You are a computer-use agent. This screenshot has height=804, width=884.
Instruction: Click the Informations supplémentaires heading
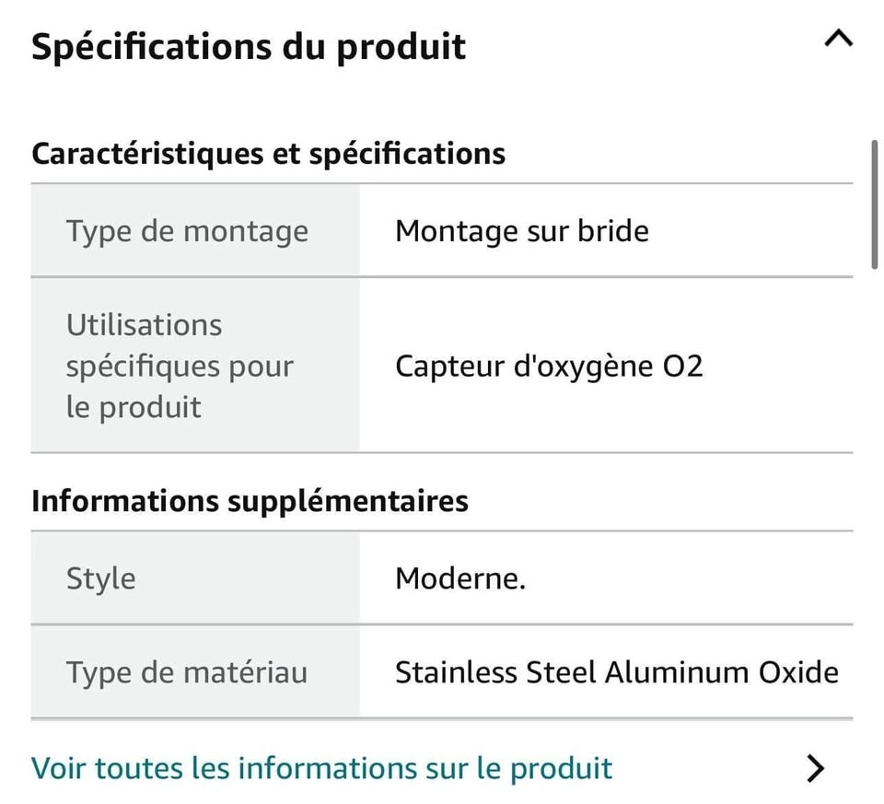(250, 501)
